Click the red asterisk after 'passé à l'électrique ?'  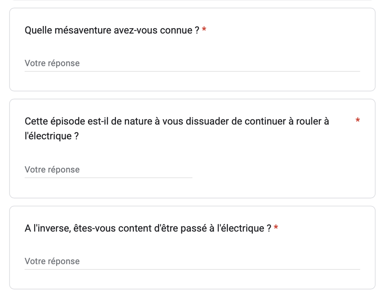point(276,228)
